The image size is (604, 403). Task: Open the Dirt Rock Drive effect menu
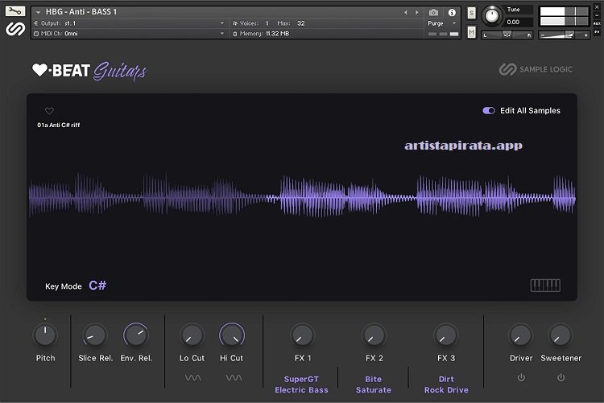(446, 384)
